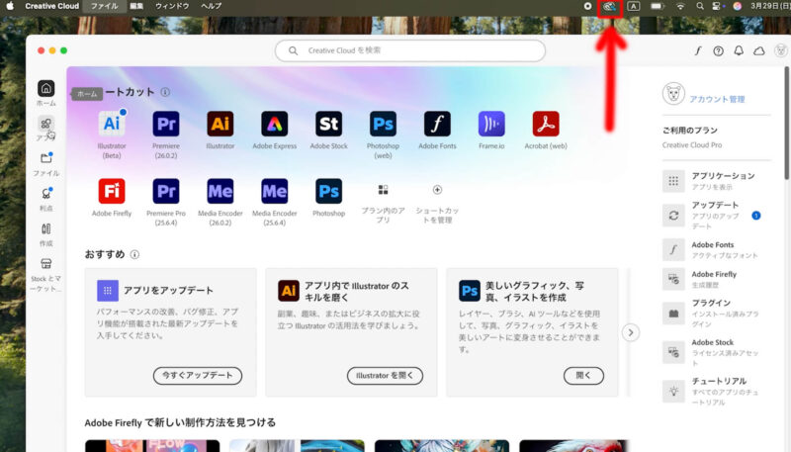The height and width of the screenshot is (452, 791).
Task: Open the notifications bell icon
Action: [x=739, y=51]
